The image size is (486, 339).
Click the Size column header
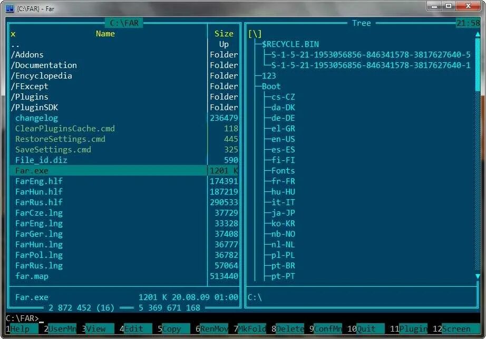point(224,33)
